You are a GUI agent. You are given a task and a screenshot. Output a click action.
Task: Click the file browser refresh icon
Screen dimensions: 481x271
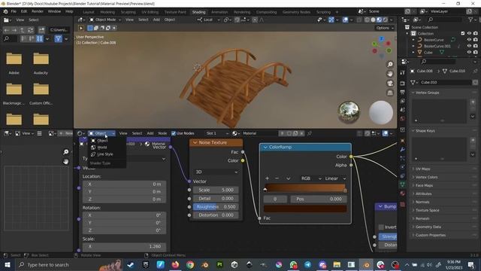click(30, 30)
